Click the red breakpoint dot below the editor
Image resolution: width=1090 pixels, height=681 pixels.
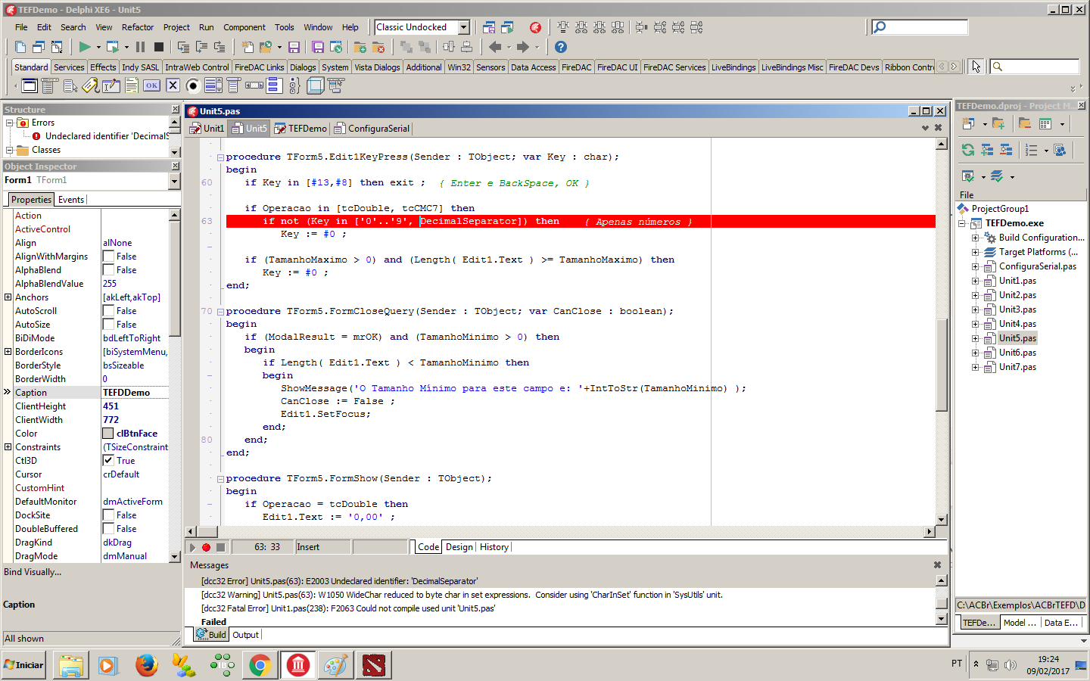pyautogui.click(x=206, y=547)
